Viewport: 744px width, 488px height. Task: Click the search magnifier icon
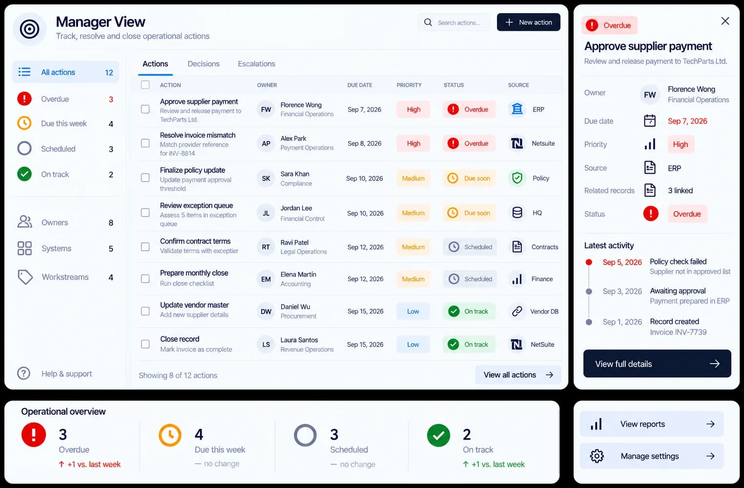click(428, 22)
